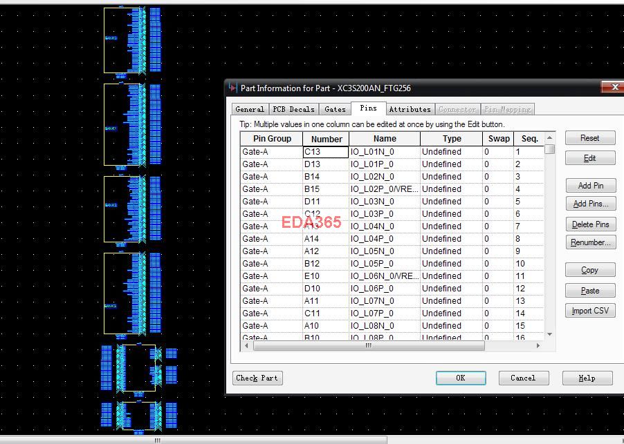Click the Reset button

pyautogui.click(x=590, y=138)
